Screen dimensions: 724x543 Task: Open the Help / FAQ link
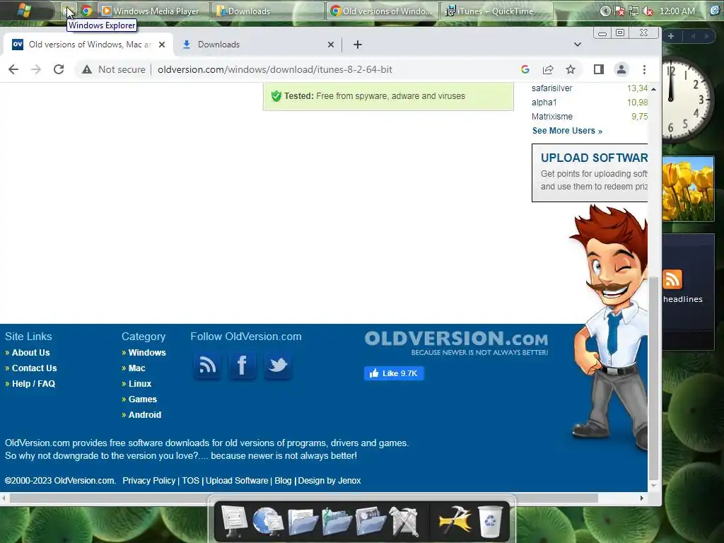(33, 384)
